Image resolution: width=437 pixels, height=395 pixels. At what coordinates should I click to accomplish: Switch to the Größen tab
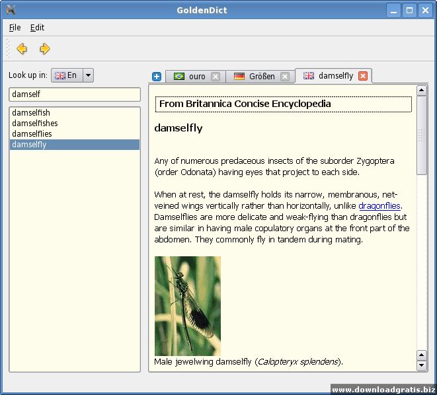coord(260,76)
